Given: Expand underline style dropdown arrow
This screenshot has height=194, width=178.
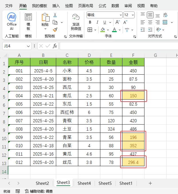Looking at the screenshot, I should click(x=110, y=22).
